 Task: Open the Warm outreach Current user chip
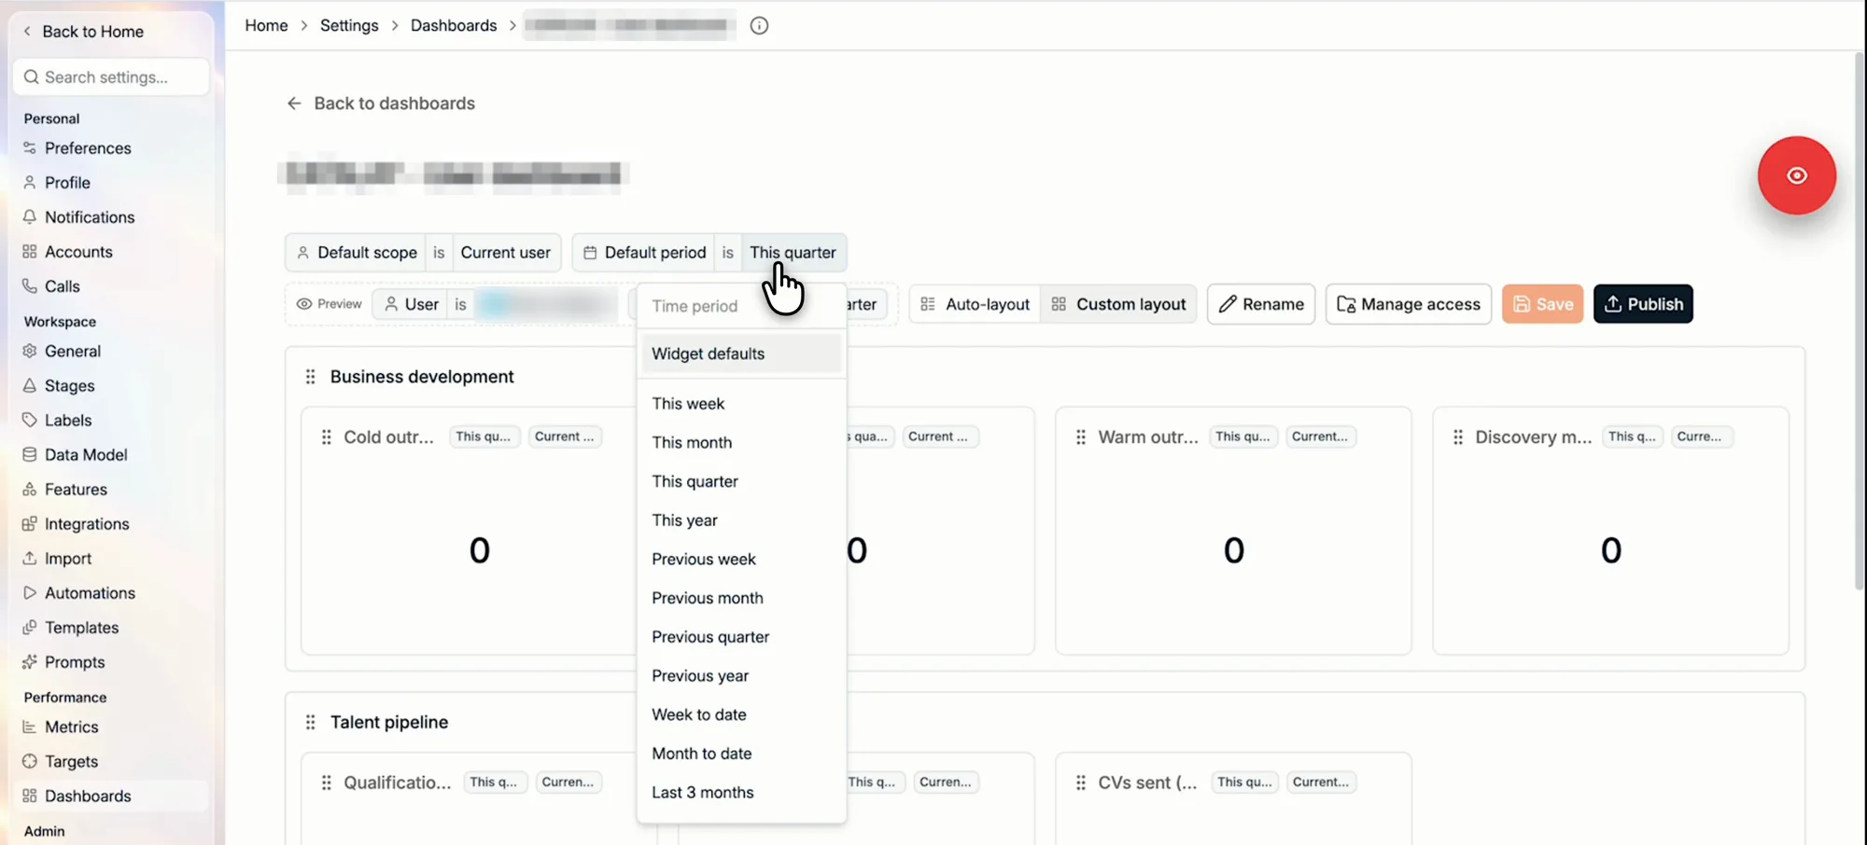1320,436
